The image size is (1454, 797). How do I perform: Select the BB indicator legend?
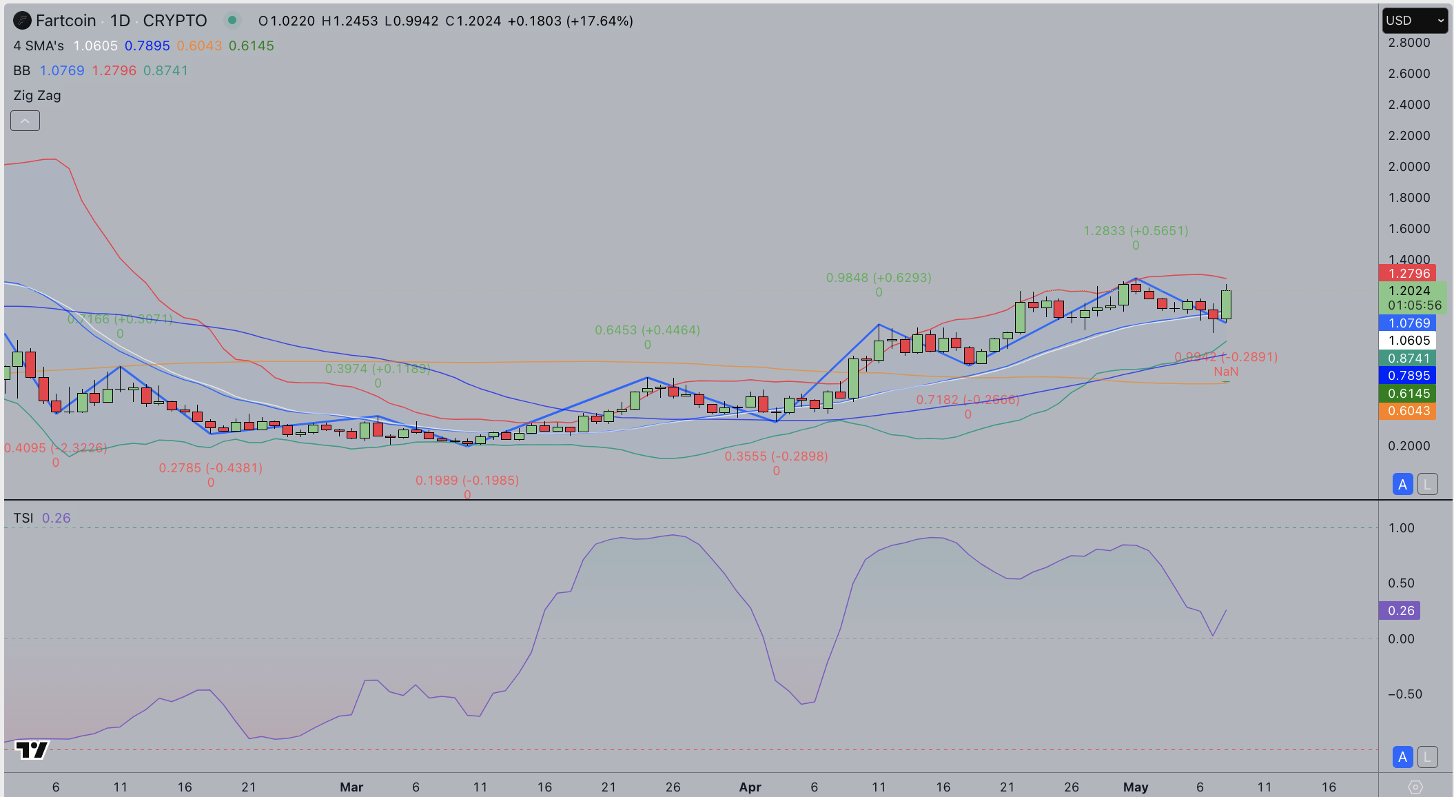point(22,70)
